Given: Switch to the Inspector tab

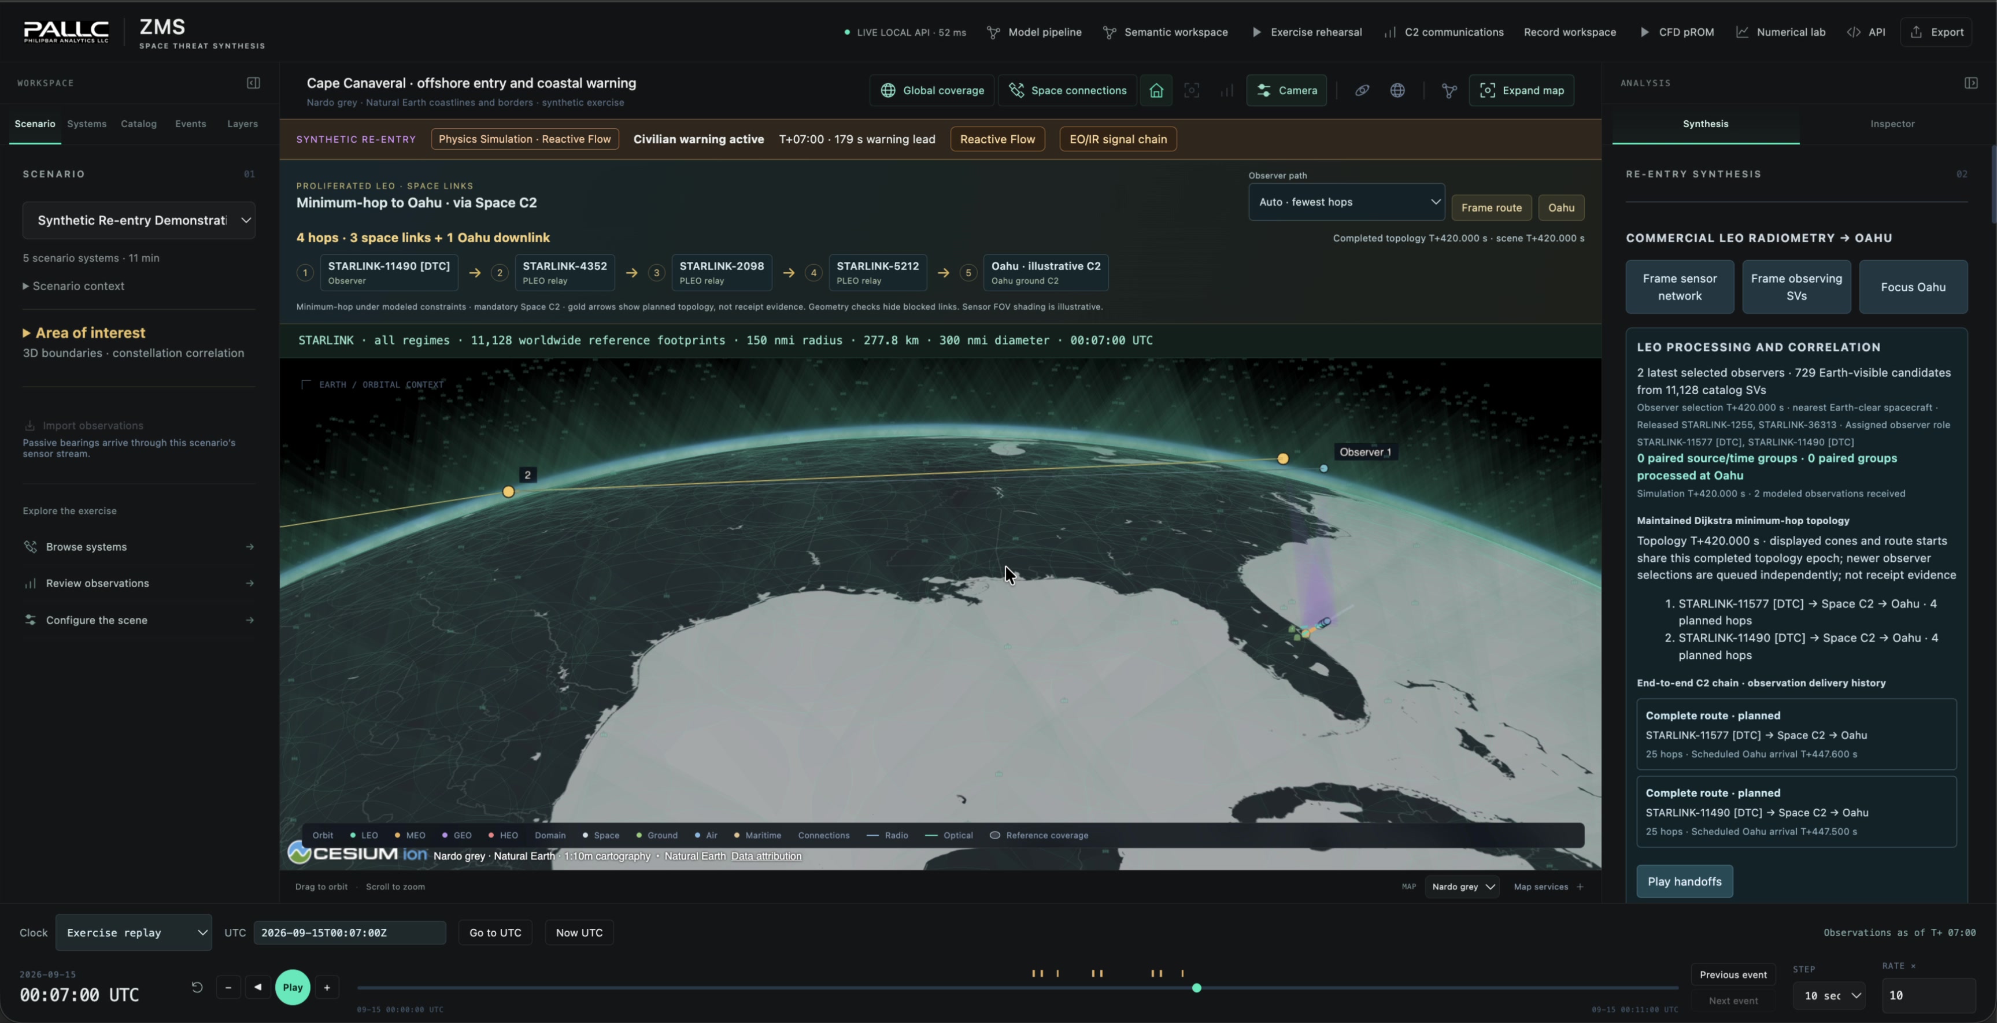Looking at the screenshot, I should pyautogui.click(x=1892, y=124).
